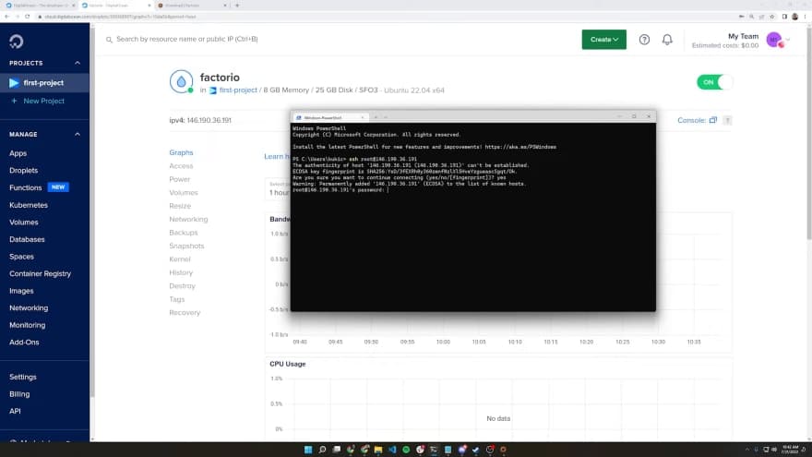The width and height of the screenshot is (812, 457).
Task: Open Kubernetes in the sidebar
Action: (x=29, y=205)
